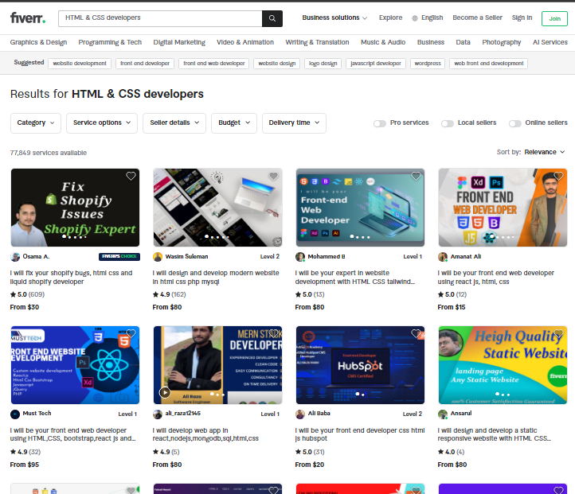Open the Category filter dropdown

36,123
